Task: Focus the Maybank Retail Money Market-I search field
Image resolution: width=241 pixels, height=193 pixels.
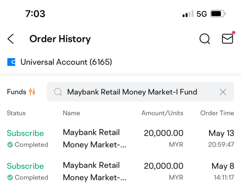Action: pyautogui.click(x=140, y=92)
